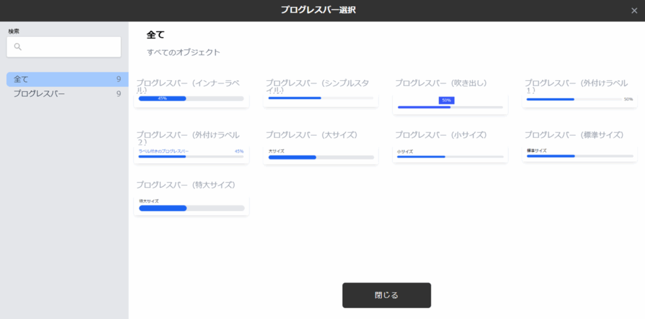
Task: Close the dialog with the X icon
Action: pyautogui.click(x=634, y=11)
